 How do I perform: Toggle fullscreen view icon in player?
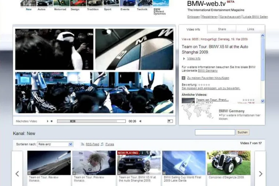tap(170, 121)
